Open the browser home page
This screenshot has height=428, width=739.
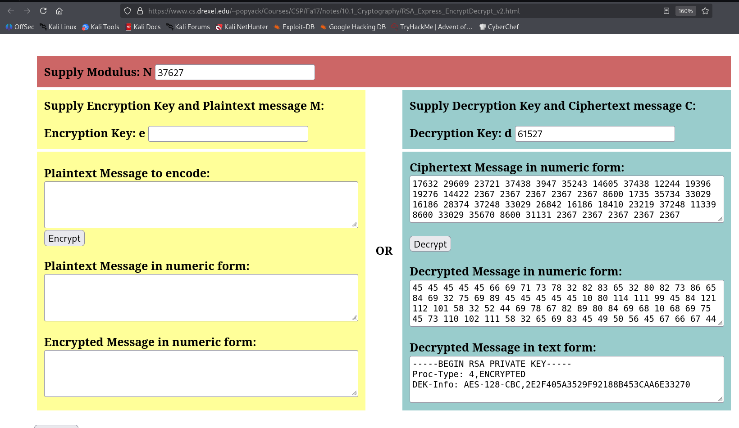coord(59,11)
